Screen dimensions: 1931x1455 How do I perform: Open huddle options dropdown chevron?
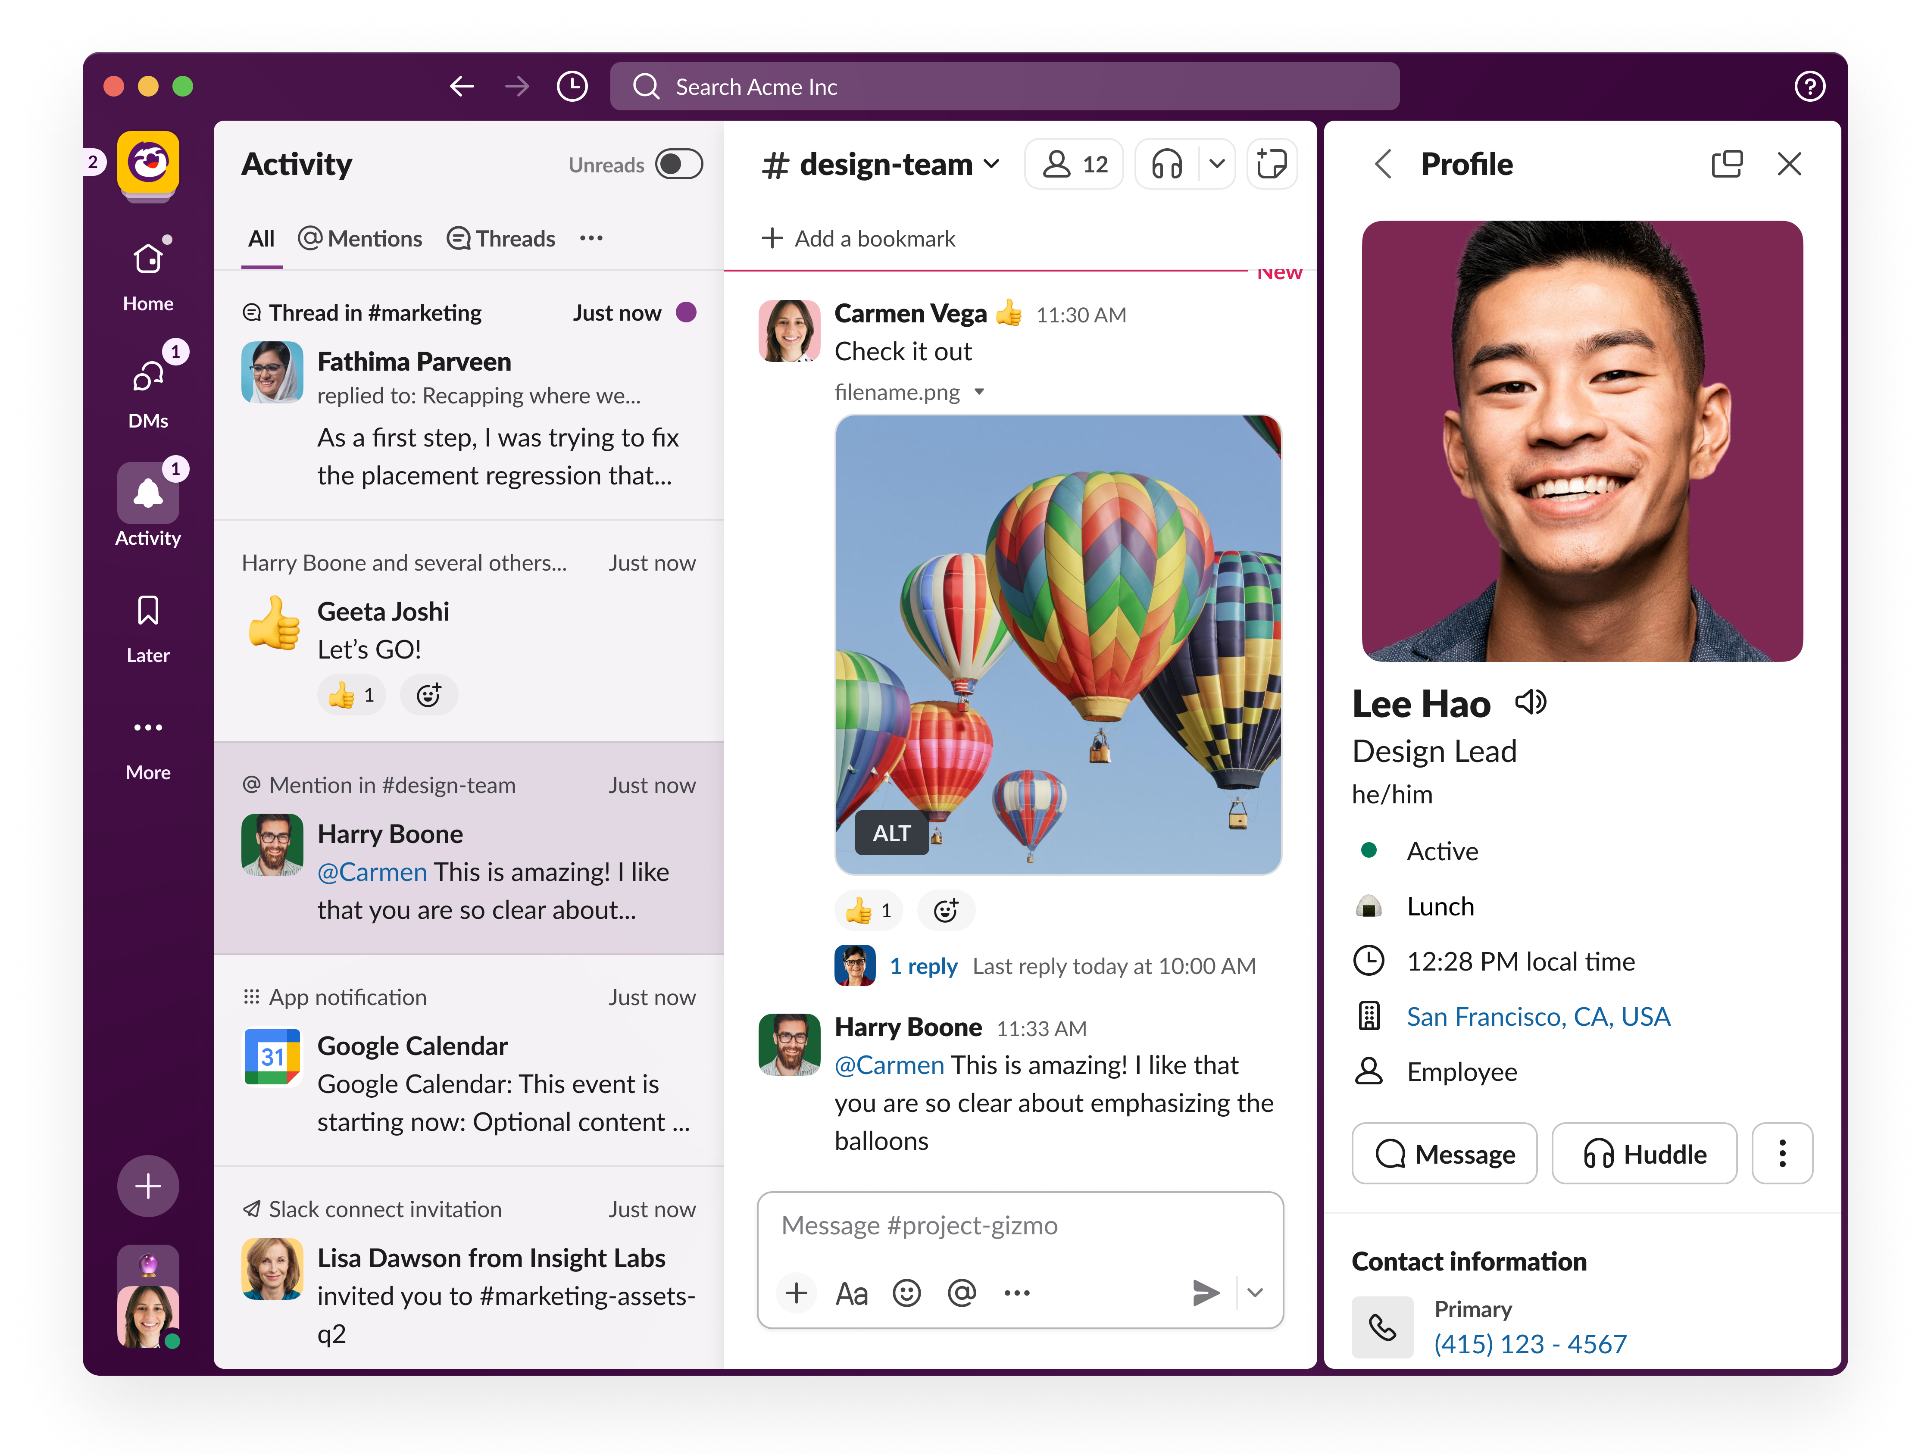(x=1217, y=164)
